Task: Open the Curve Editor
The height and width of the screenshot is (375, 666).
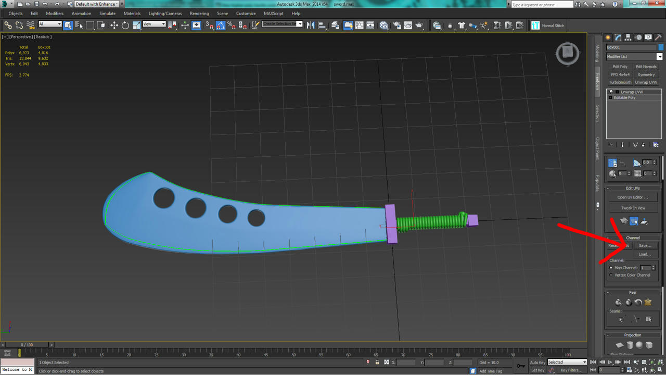Action: [360, 25]
